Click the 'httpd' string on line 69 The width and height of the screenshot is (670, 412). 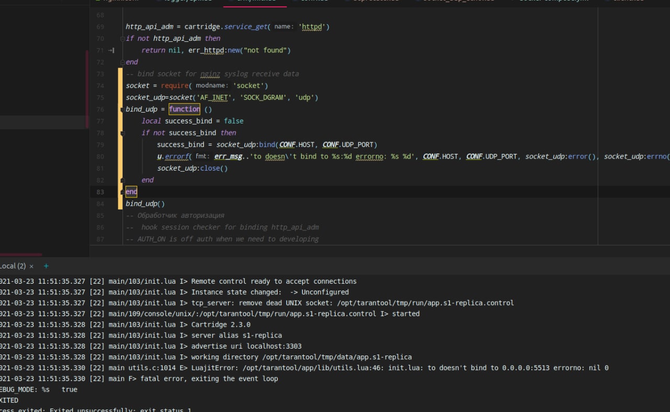point(312,27)
